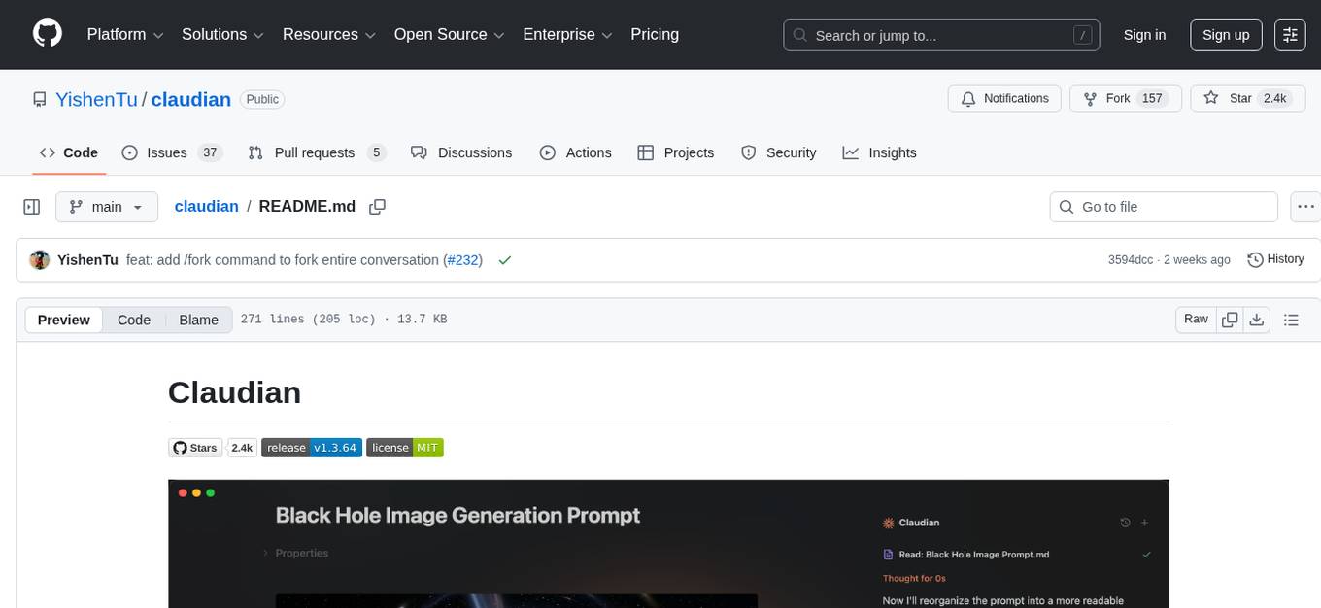Image resolution: width=1321 pixels, height=608 pixels.
Task: Switch to Code view
Action: [134, 320]
